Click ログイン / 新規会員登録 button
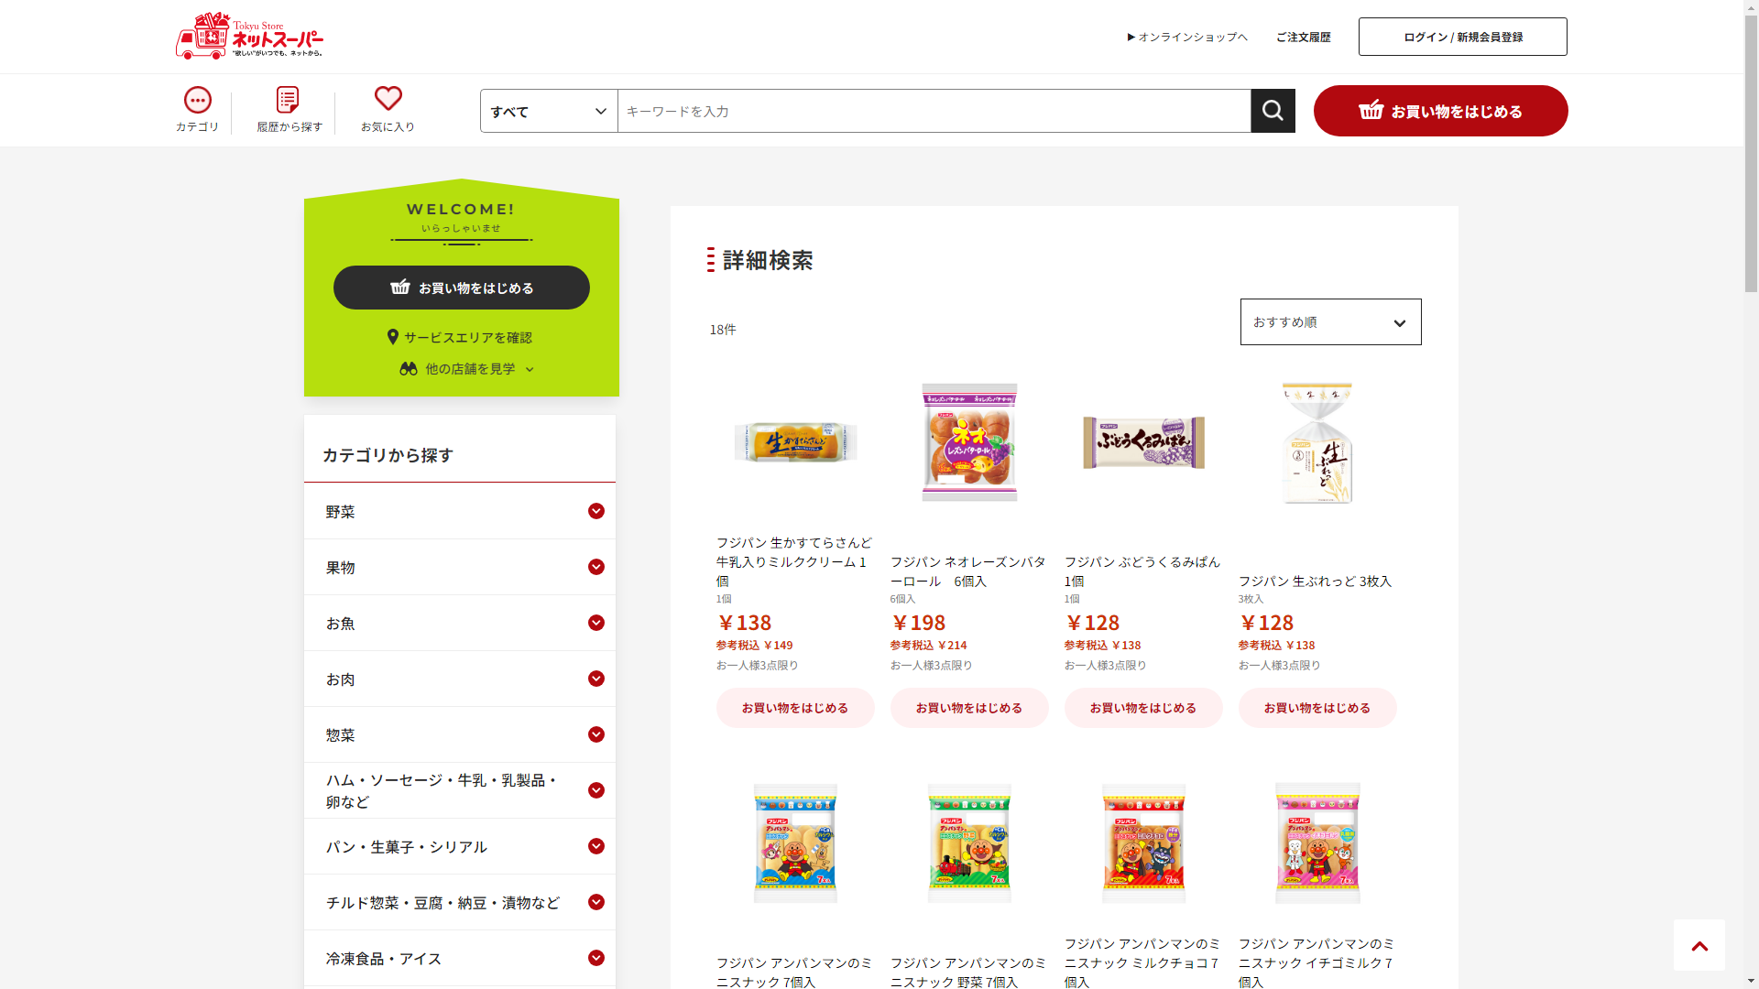 click(x=1462, y=37)
